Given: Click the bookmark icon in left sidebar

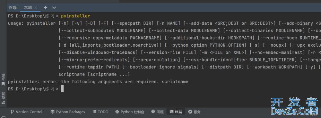Looking at the screenshot, I should click(x=3, y=84).
